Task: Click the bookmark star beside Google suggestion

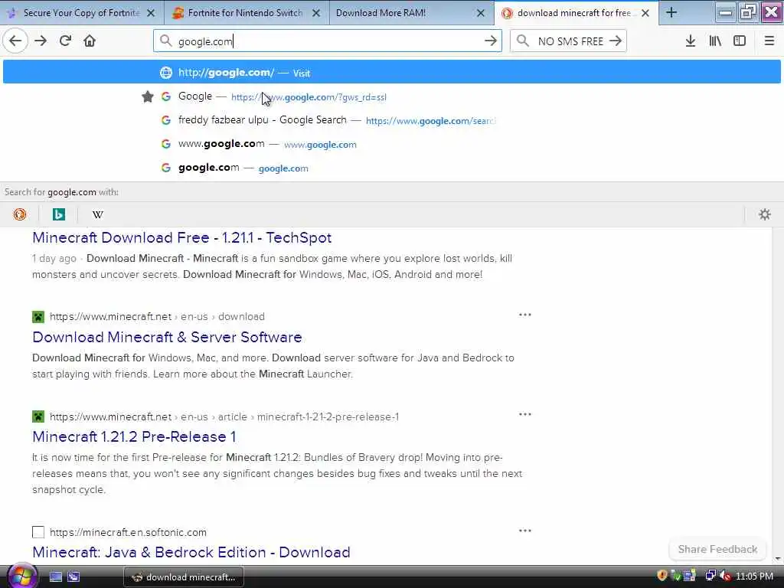Action: (x=147, y=96)
